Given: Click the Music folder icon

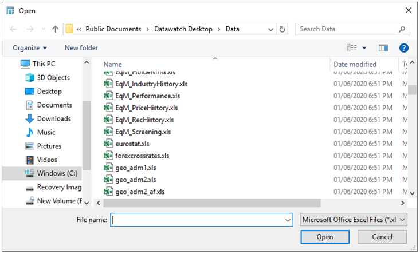Looking at the screenshot, I should [x=30, y=133].
